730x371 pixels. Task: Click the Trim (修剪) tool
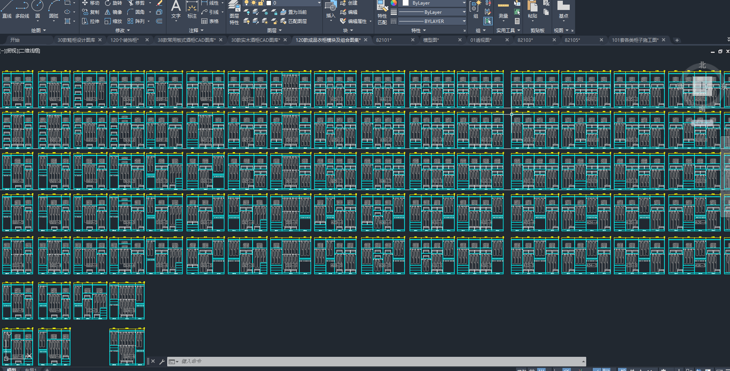click(136, 3)
